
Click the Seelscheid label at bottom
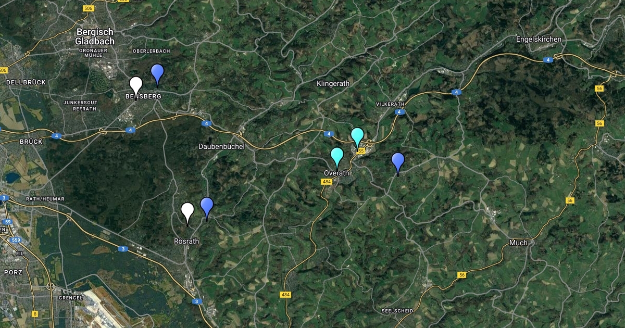(397, 311)
